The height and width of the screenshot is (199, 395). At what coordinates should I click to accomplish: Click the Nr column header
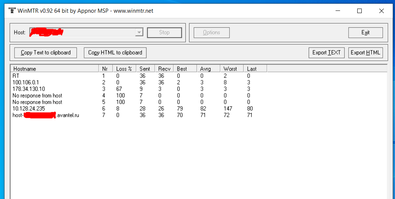[x=106, y=69]
